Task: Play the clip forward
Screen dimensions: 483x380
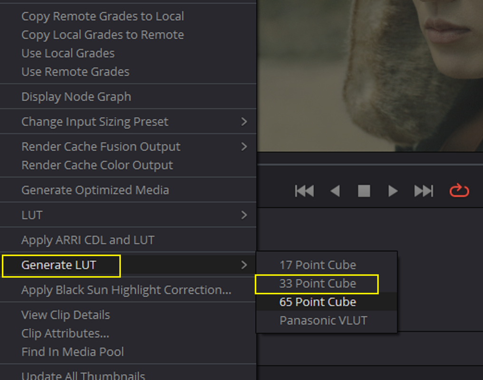Action: (x=393, y=191)
